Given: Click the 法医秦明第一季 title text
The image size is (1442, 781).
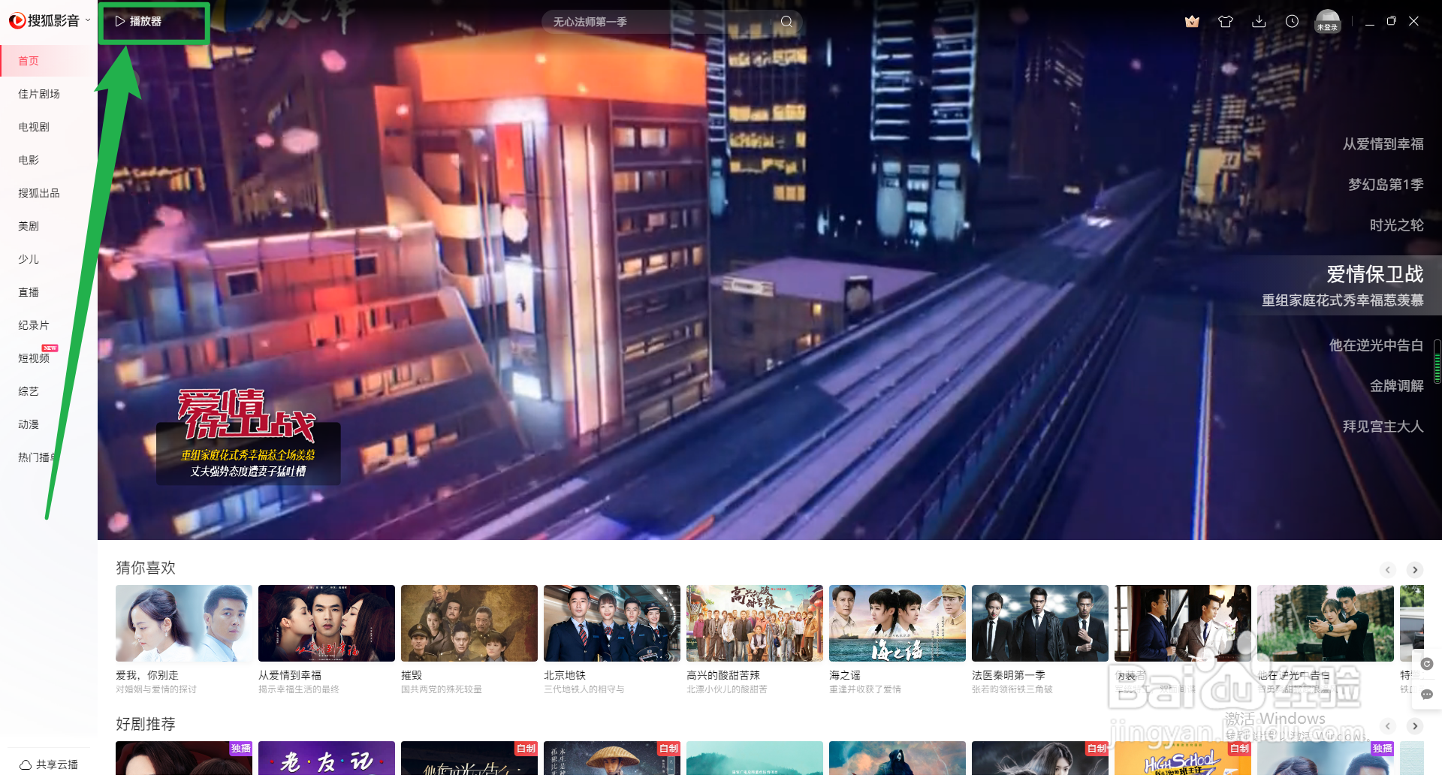Looking at the screenshot, I should coord(1009,675).
